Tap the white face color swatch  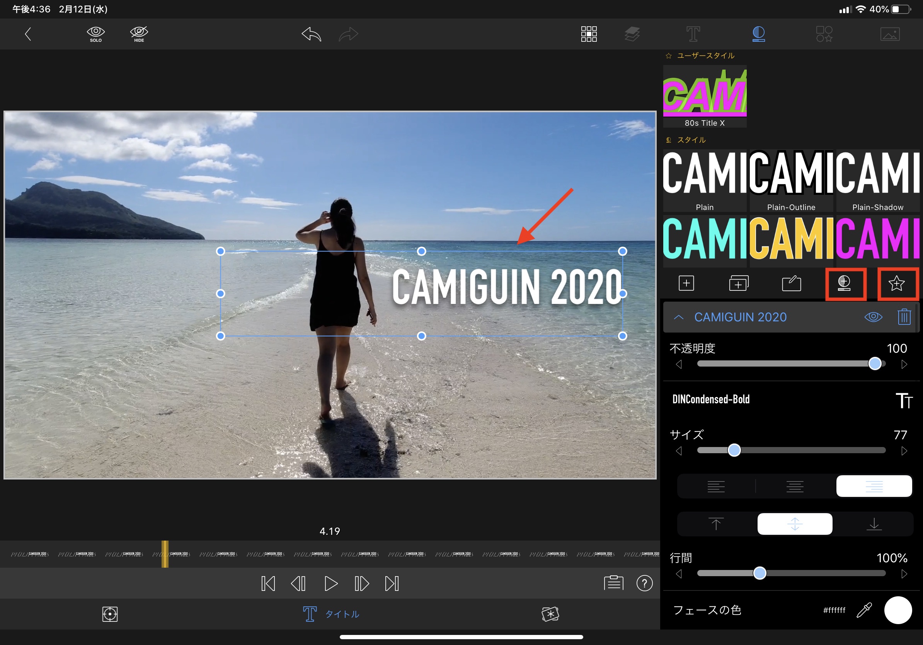[897, 610]
